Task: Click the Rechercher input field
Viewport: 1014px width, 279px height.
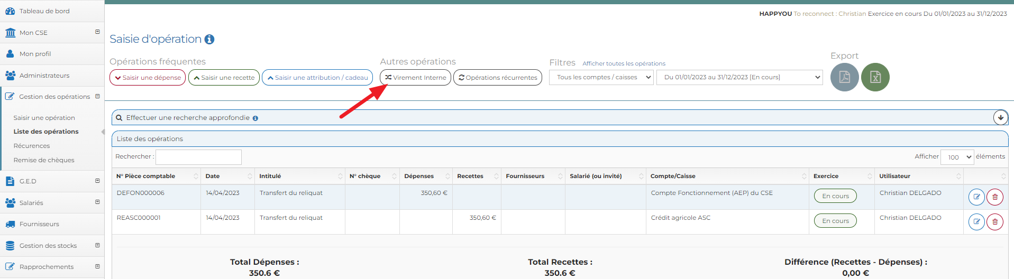Action: [x=198, y=157]
